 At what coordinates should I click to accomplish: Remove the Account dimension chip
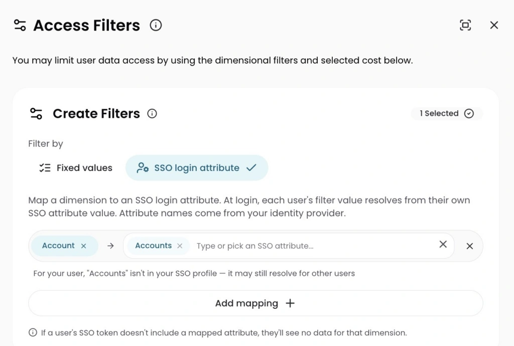[84, 246]
